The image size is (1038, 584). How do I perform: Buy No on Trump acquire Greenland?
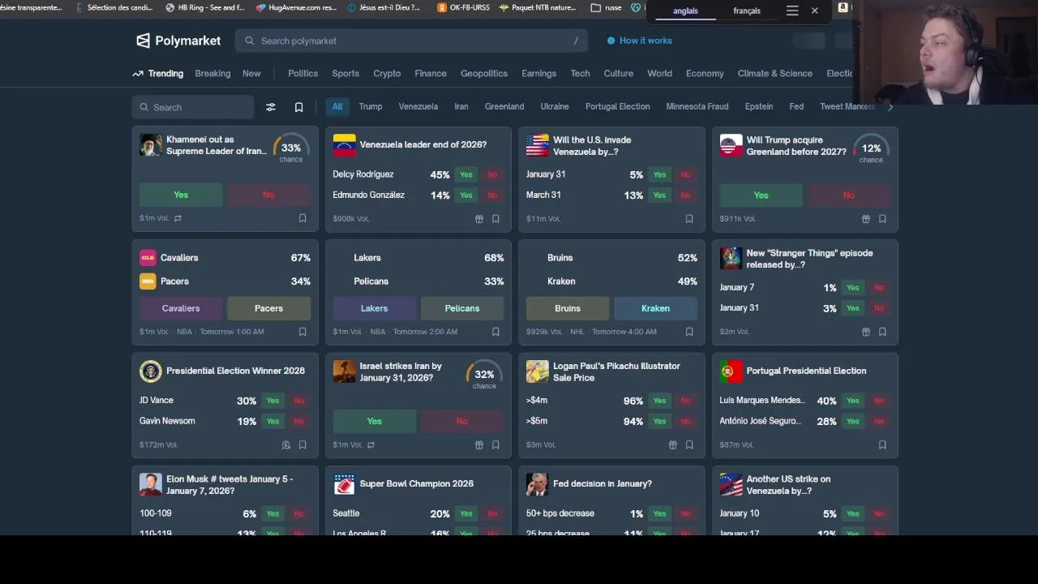point(848,195)
